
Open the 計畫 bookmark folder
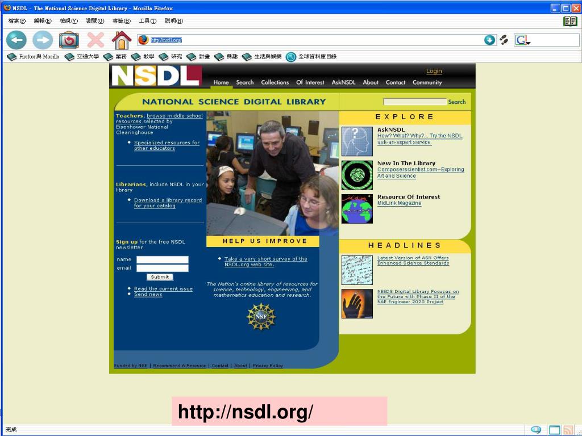(198, 57)
